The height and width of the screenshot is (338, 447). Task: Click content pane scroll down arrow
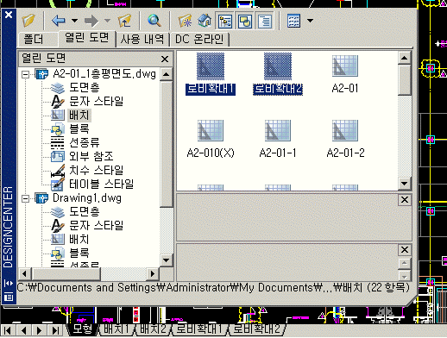coord(405,184)
